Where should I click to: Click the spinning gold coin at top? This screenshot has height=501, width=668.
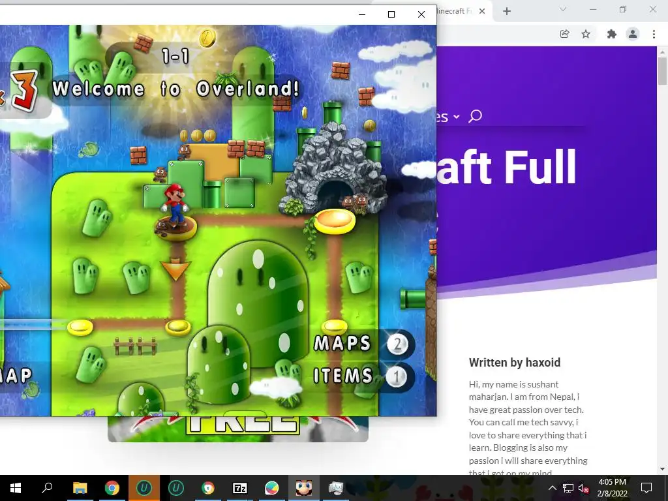tap(208, 38)
